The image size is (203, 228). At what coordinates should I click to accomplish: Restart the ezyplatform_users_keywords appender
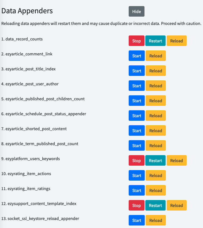155,160
